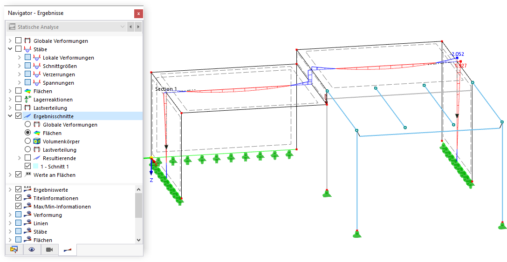Click the top-level Lastverteilung icon
The image size is (507, 262).
pyautogui.click(x=27, y=108)
